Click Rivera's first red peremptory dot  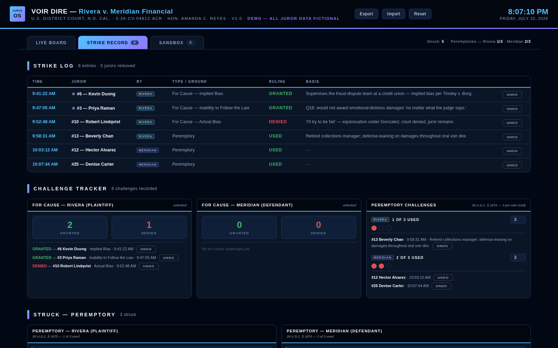tap(374, 228)
